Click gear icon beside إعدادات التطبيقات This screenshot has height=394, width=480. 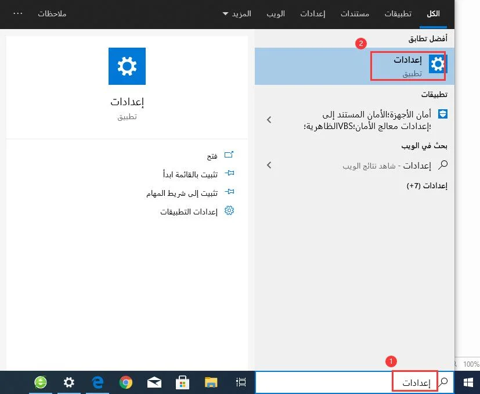click(x=229, y=210)
